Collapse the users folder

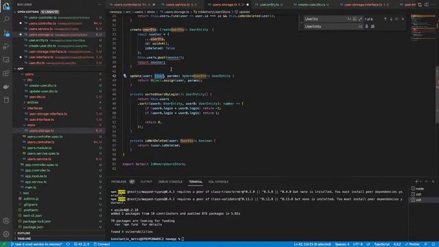coord(23,74)
